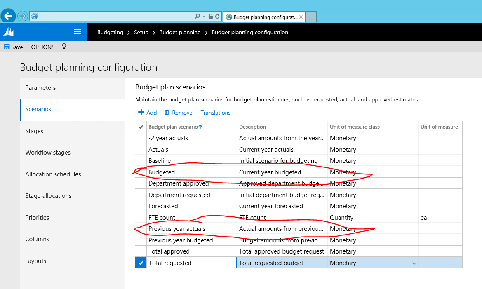482x289 pixels.
Task: Go to Setup in the breadcrumb
Action: [x=141, y=32]
